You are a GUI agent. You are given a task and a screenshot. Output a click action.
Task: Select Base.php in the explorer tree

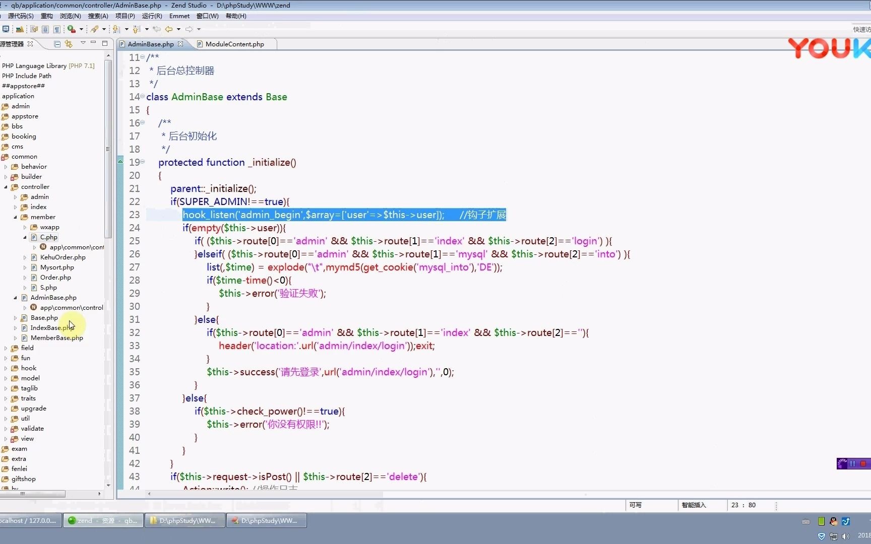click(x=44, y=318)
